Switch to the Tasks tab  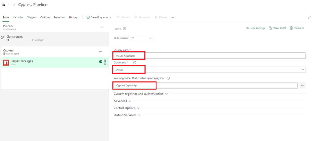[6, 17]
